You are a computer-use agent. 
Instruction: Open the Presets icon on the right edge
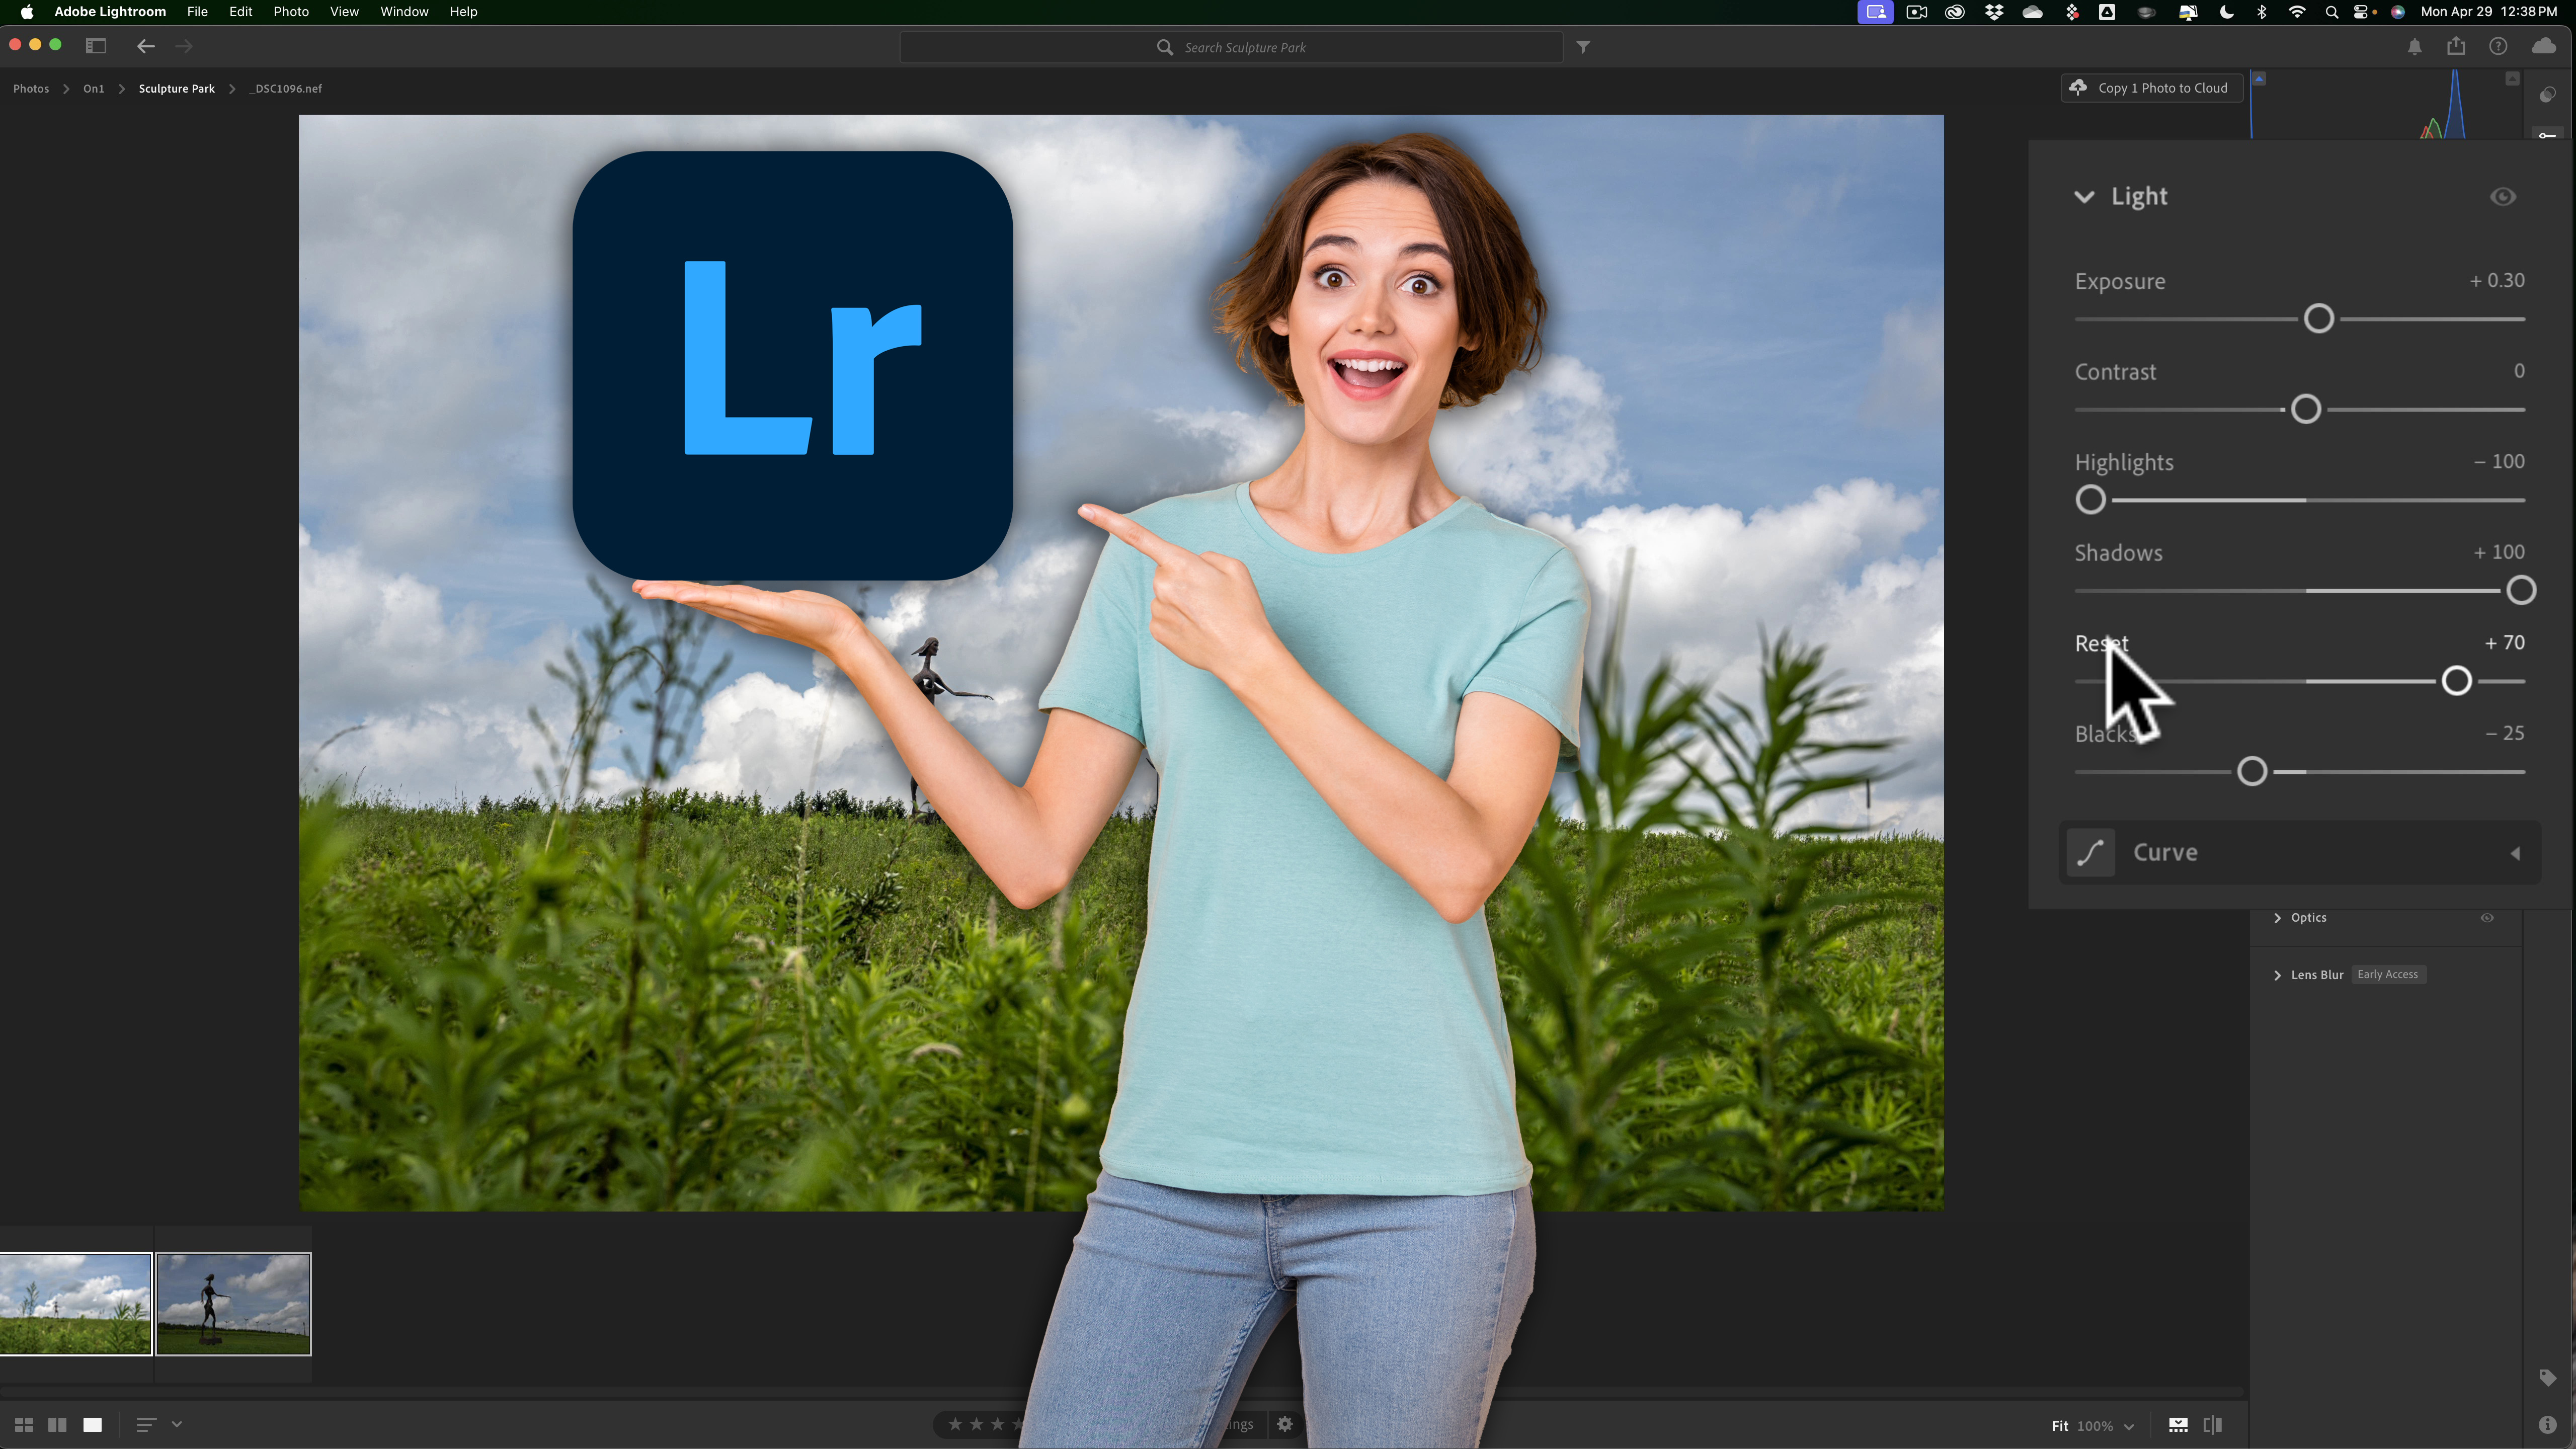click(x=2548, y=94)
